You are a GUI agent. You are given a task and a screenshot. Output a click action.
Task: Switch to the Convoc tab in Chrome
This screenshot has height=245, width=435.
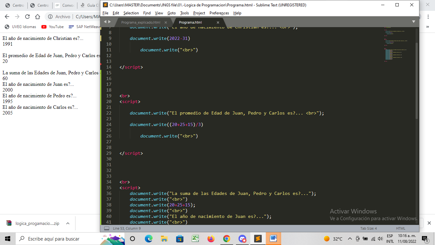point(64,5)
